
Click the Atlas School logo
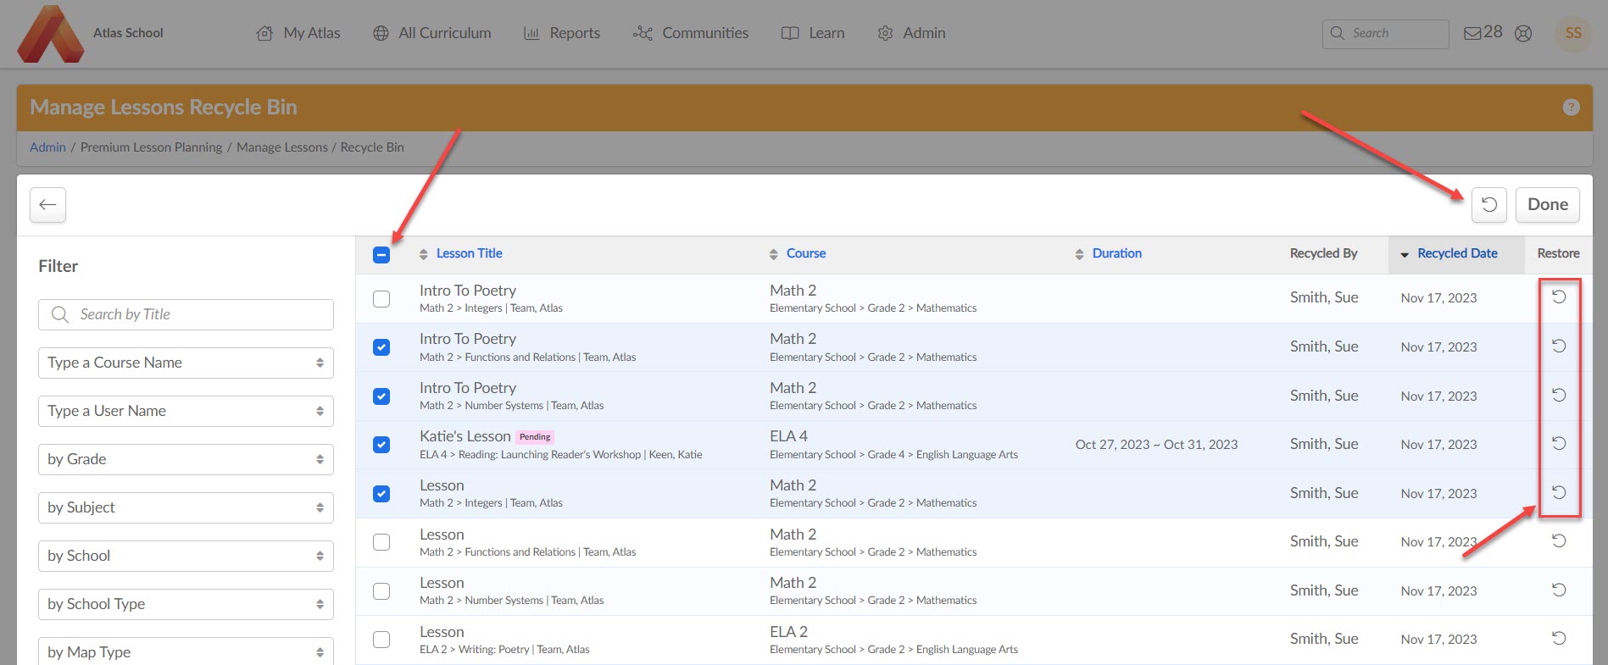51,34
